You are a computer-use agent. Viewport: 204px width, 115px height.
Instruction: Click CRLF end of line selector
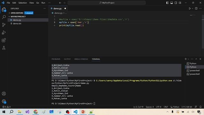click(166, 107)
